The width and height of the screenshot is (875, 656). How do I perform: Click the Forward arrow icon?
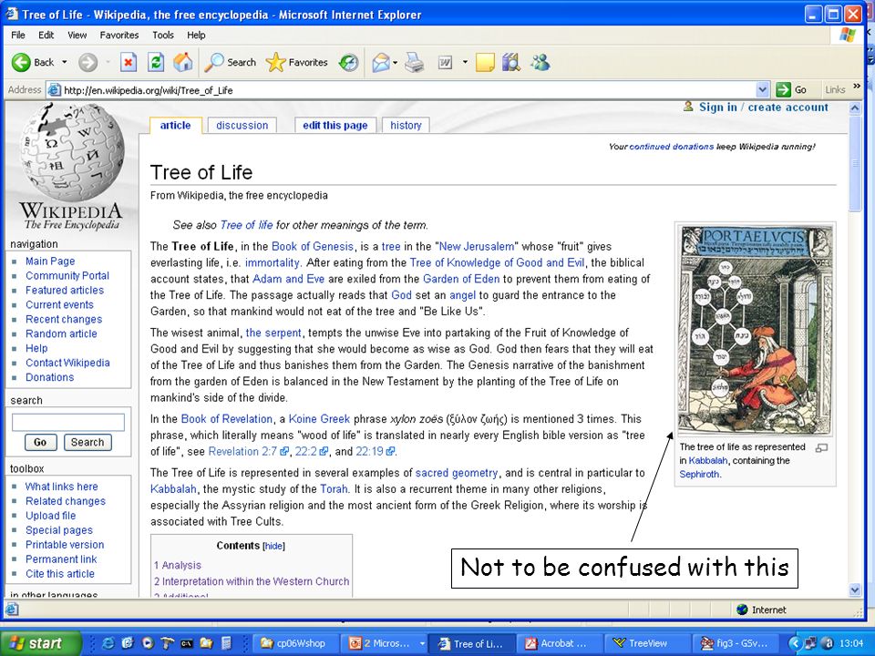pos(87,63)
